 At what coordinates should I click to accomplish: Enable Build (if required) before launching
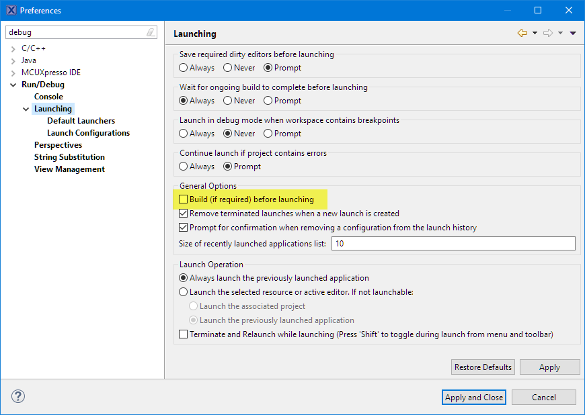184,199
